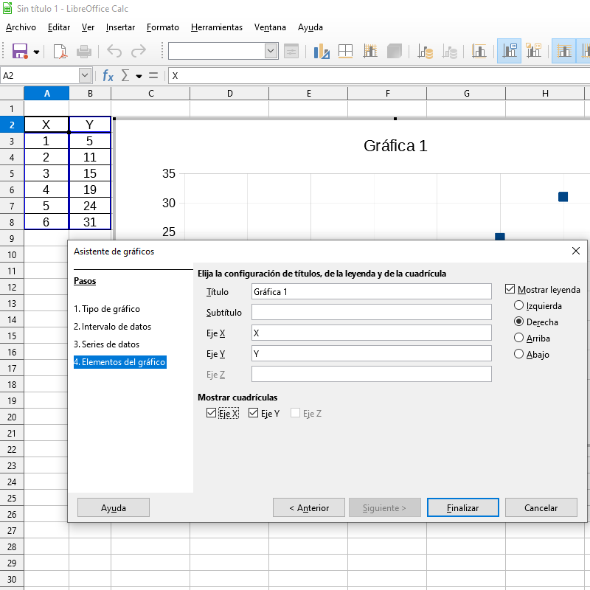Select the Izquierda legend position
The height and width of the screenshot is (590, 590).
[x=518, y=305]
